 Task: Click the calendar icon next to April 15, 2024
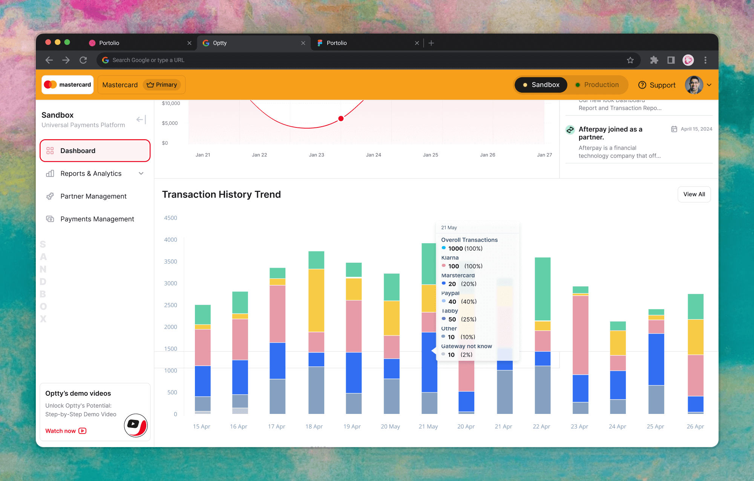674,129
